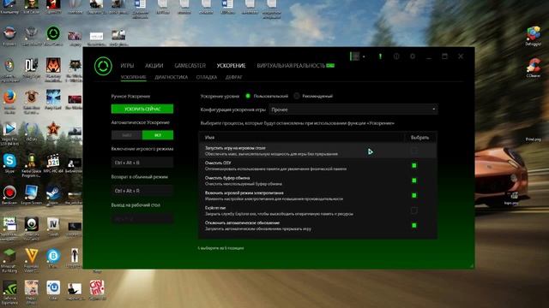Viewport: 549px width, 308px height.
Task: Click the 'Выход на рабочий стол' hotkey field
Action: point(142,219)
